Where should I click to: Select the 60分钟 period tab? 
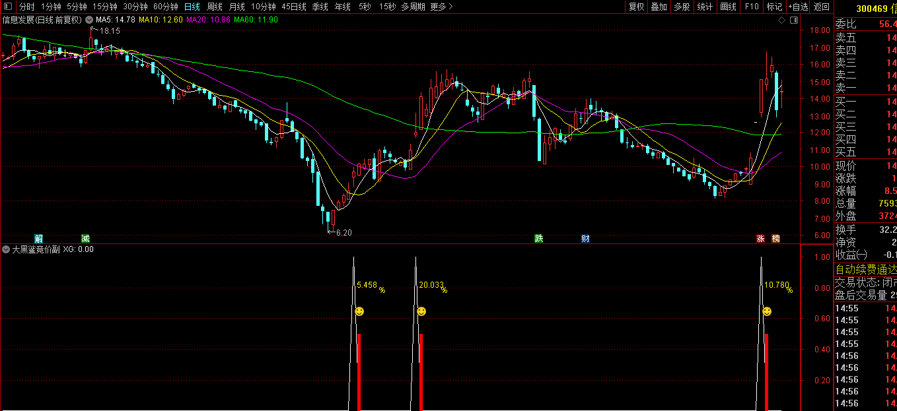tap(166, 7)
